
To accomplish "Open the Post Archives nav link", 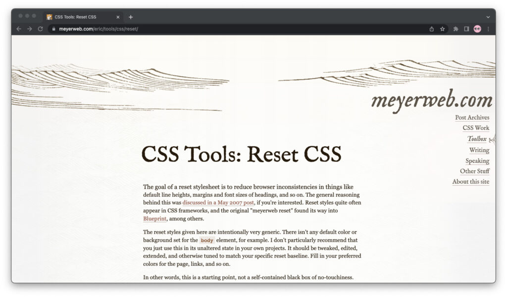I will point(472,118).
